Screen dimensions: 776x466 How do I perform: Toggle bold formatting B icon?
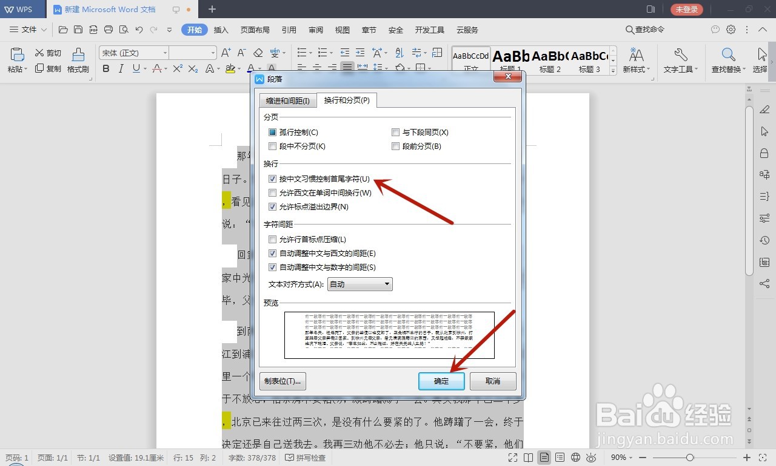[106, 68]
